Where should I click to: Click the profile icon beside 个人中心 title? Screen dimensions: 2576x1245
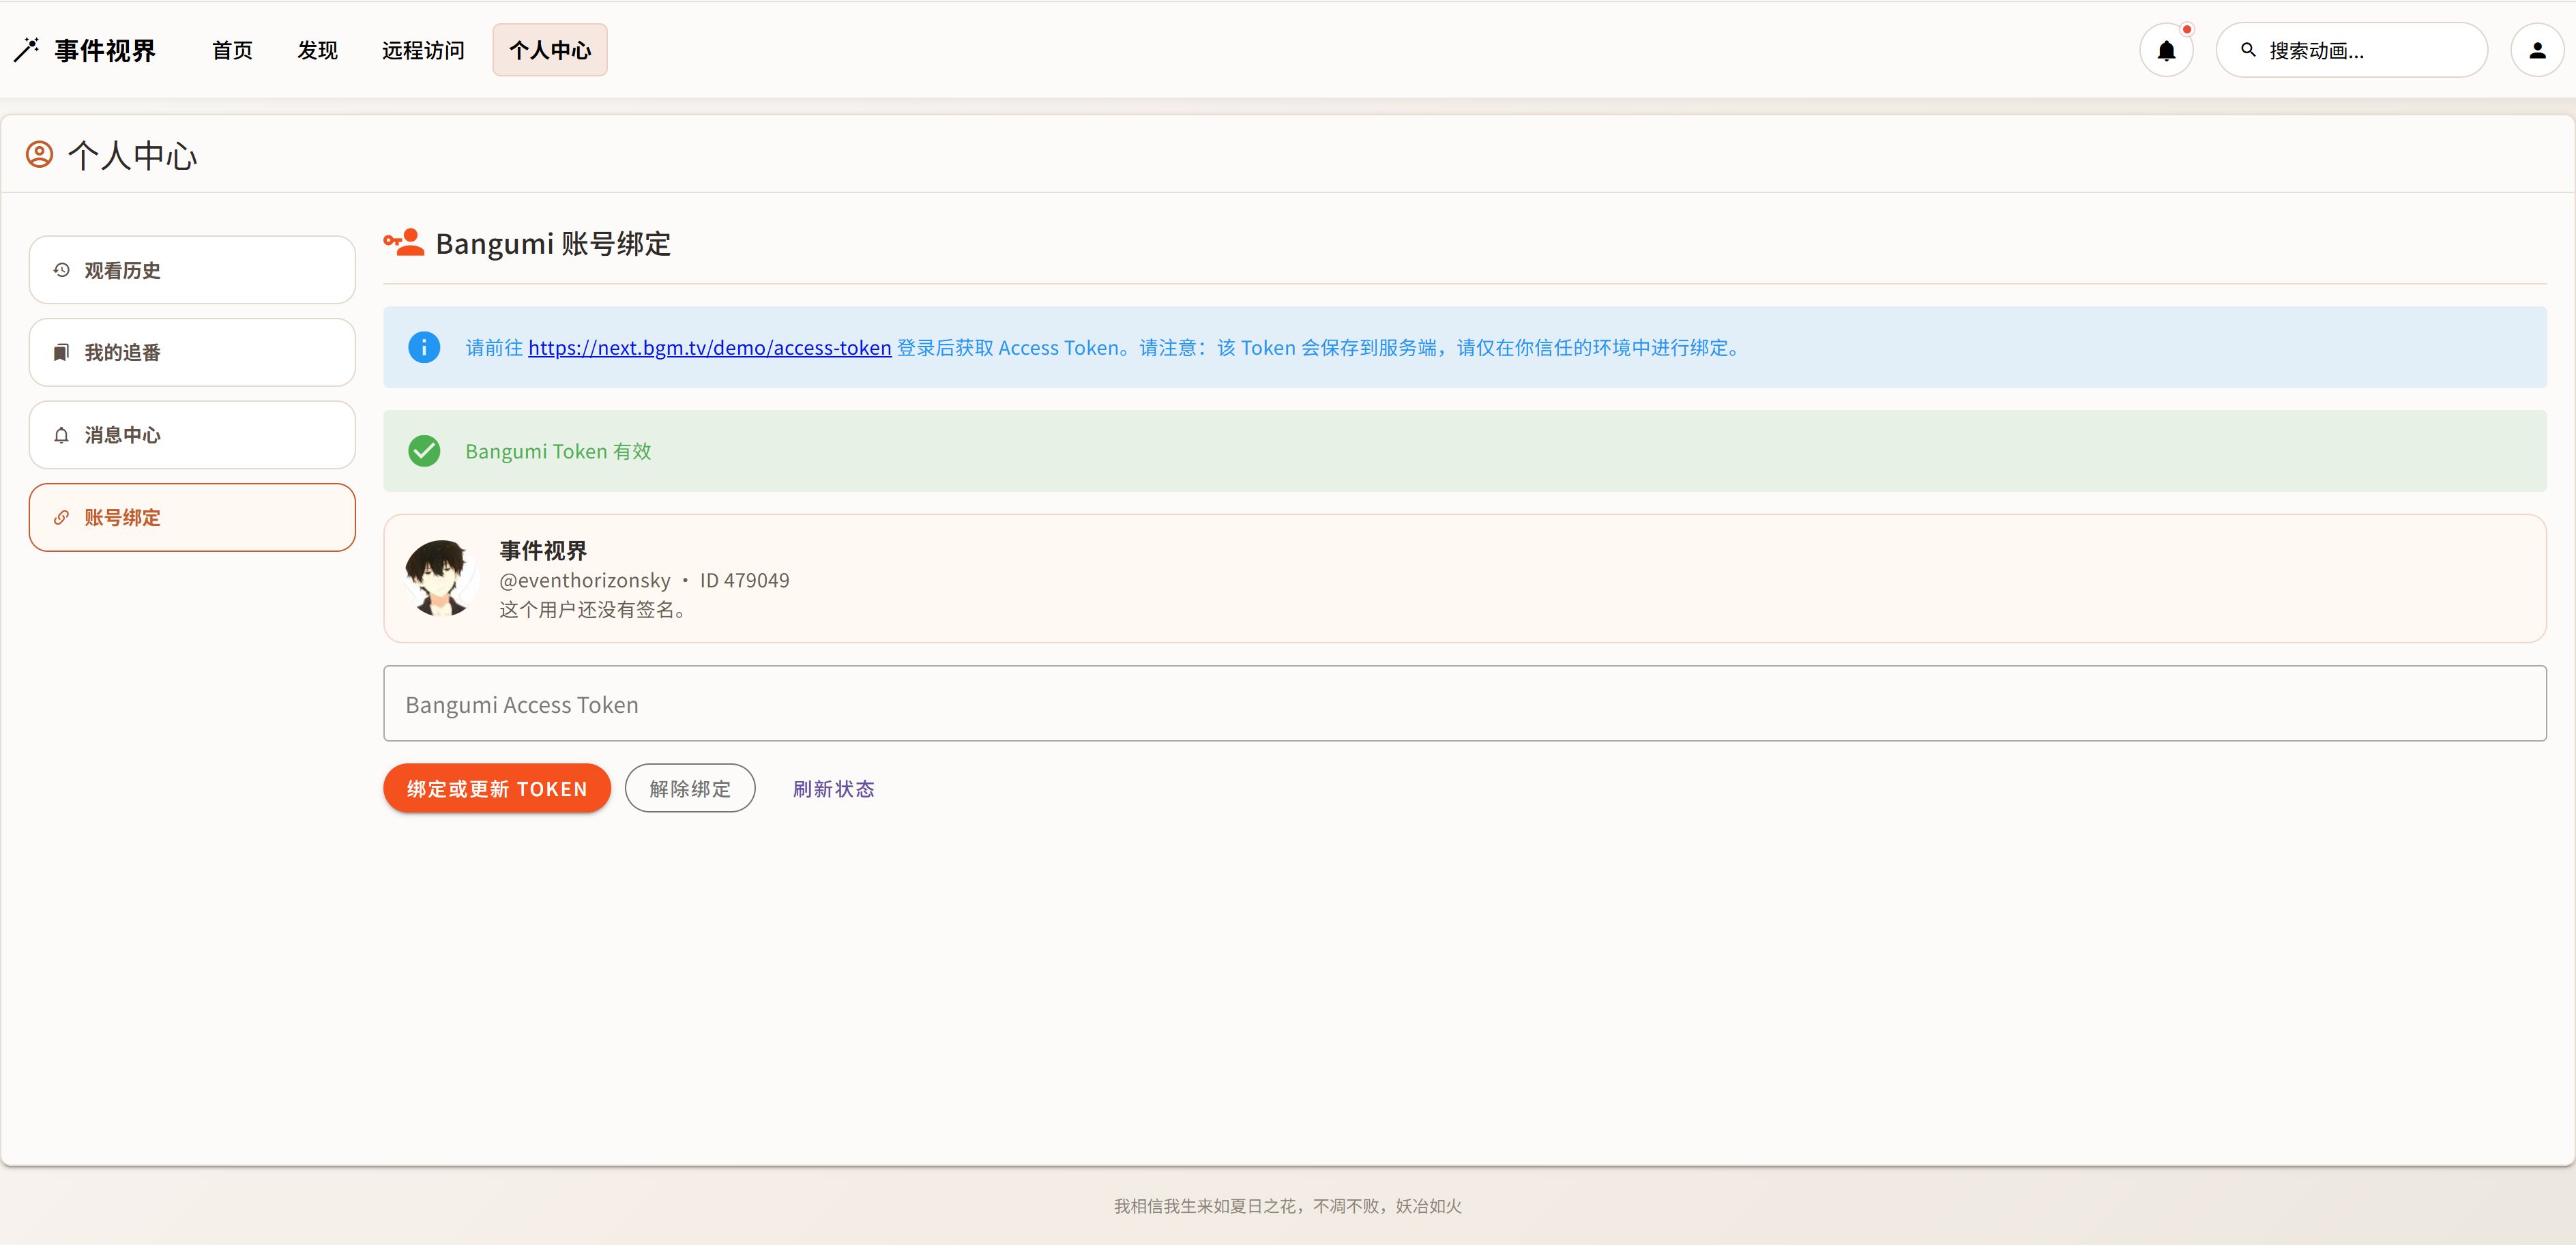coord(39,154)
